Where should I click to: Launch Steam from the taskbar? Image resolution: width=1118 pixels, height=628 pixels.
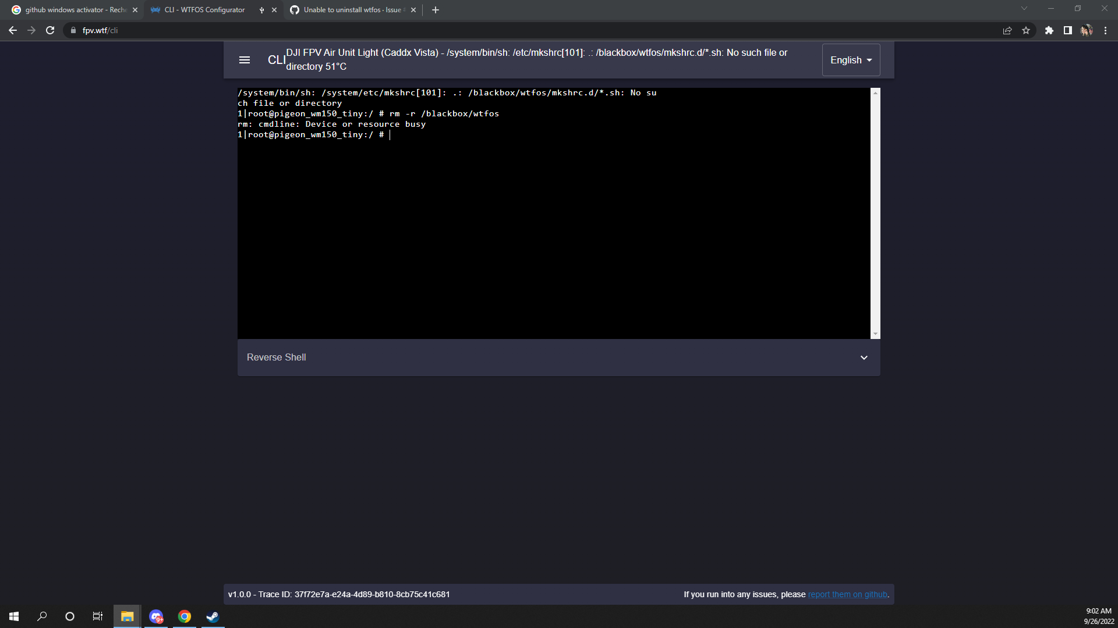coord(212,616)
